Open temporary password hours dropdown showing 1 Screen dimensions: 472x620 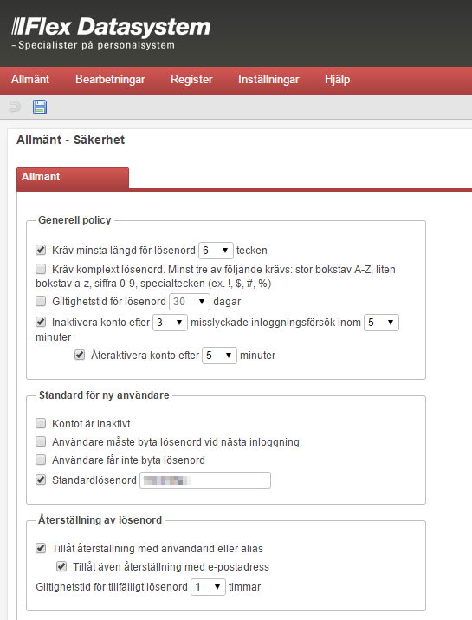208,587
